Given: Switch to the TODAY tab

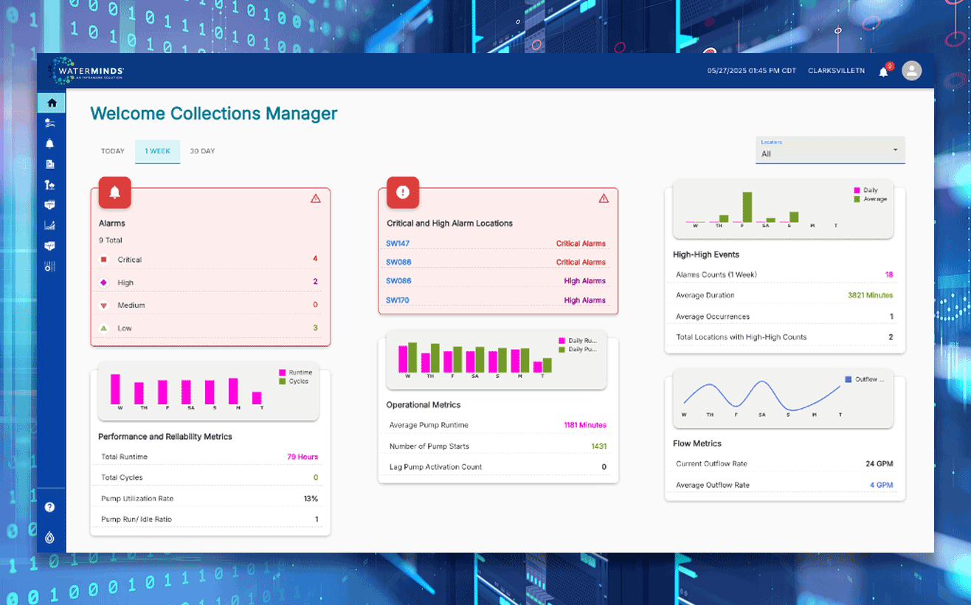Looking at the screenshot, I should coord(113,151).
